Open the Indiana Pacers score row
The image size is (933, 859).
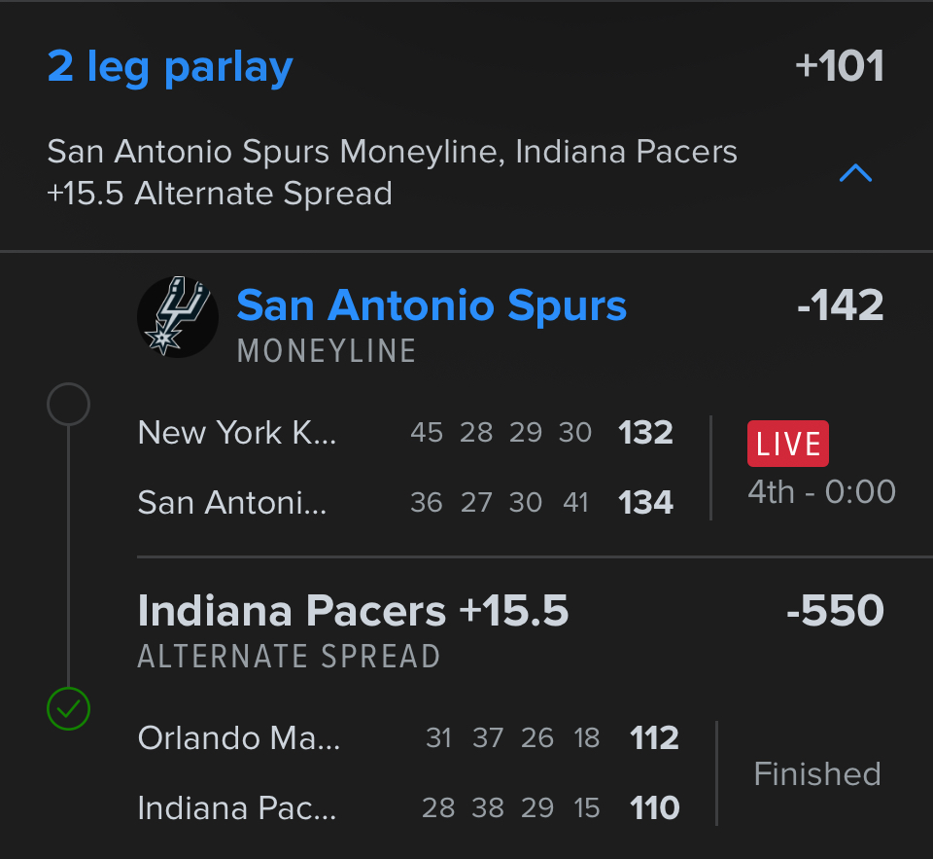pos(408,807)
